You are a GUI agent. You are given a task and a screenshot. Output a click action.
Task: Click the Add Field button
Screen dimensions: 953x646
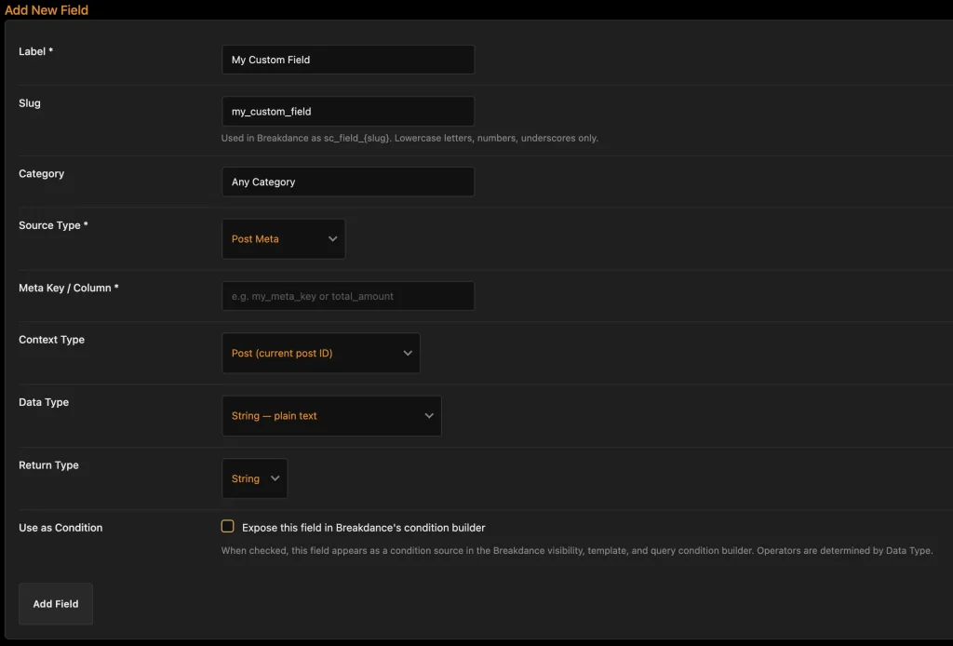click(56, 603)
